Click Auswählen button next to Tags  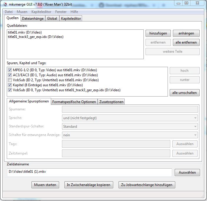[185, 144]
